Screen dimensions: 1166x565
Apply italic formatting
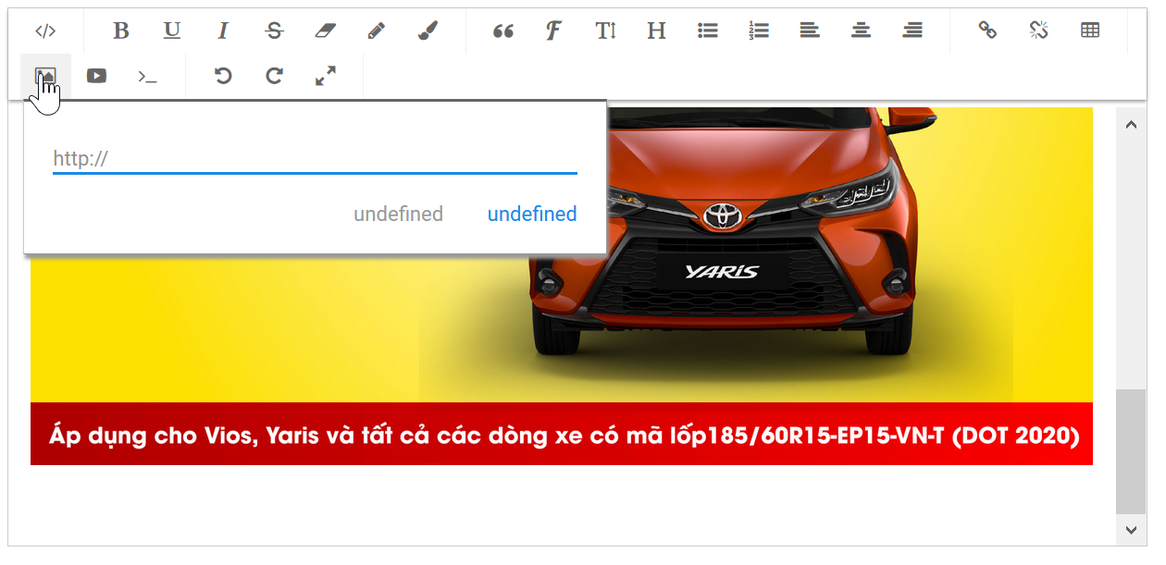point(223,31)
